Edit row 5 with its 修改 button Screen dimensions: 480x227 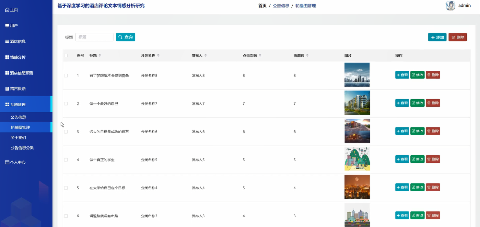417,187
